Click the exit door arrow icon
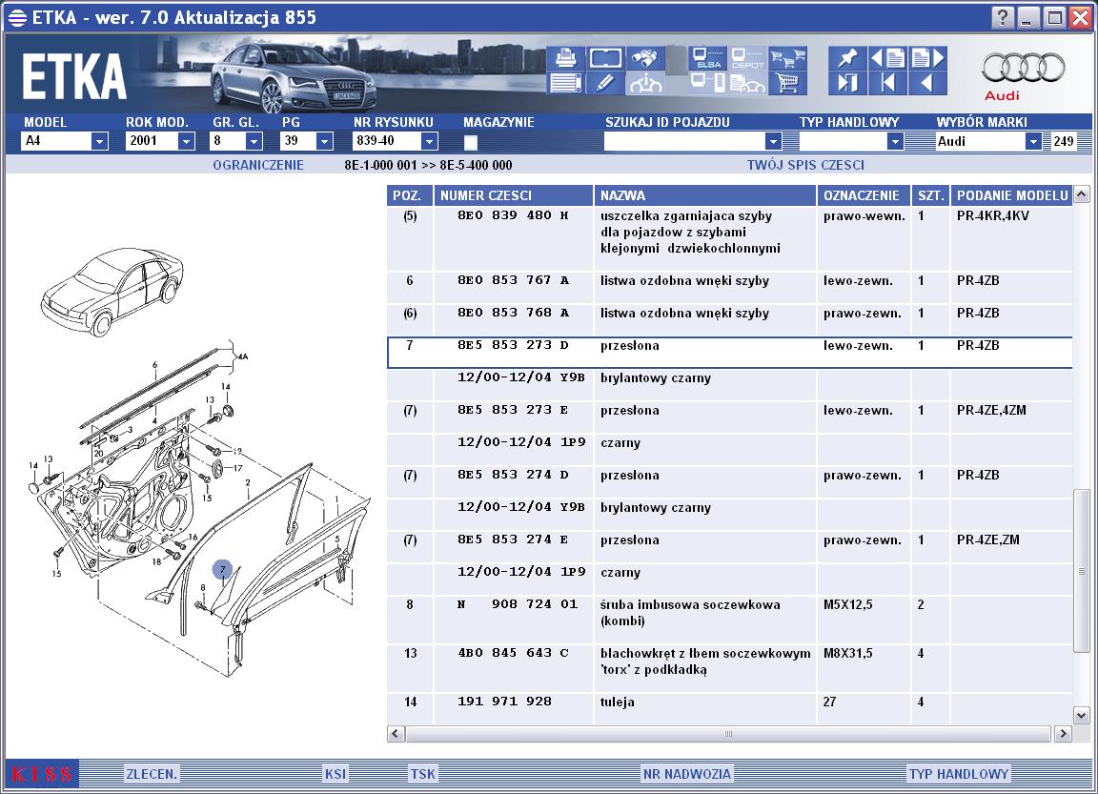This screenshot has height=794, width=1098. pos(846,83)
